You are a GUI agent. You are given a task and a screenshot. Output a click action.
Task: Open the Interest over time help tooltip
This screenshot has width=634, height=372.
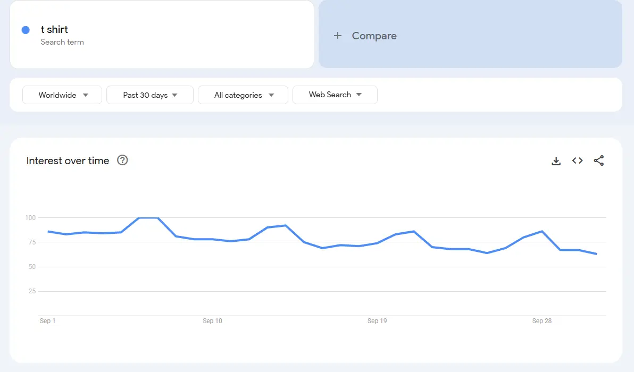(122, 160)
